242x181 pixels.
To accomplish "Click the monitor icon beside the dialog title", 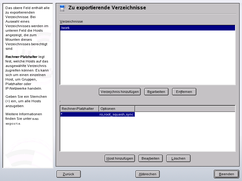I will click(62, 8).
